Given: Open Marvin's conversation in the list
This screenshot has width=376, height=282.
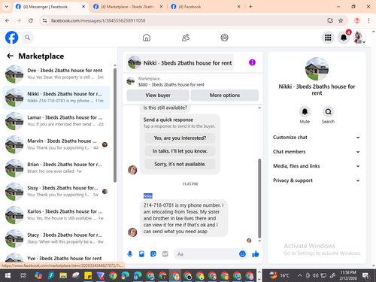Looking at the screenshot, I should tap(56, 144).
